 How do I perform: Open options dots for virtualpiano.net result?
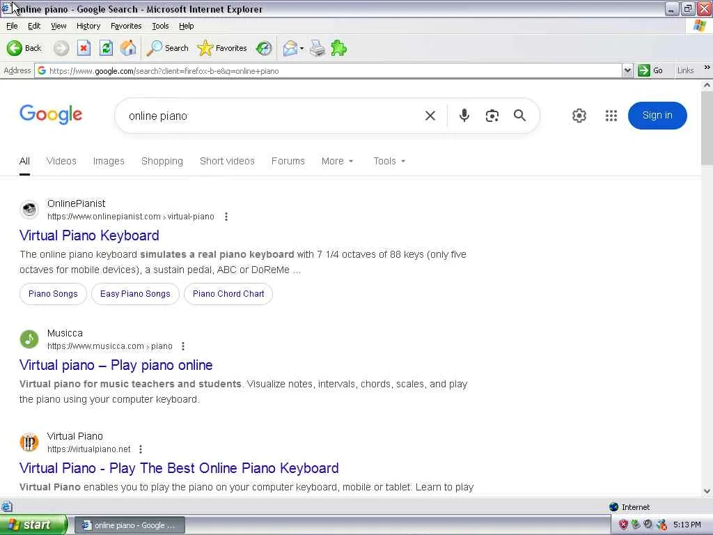(x=141, y=449)
